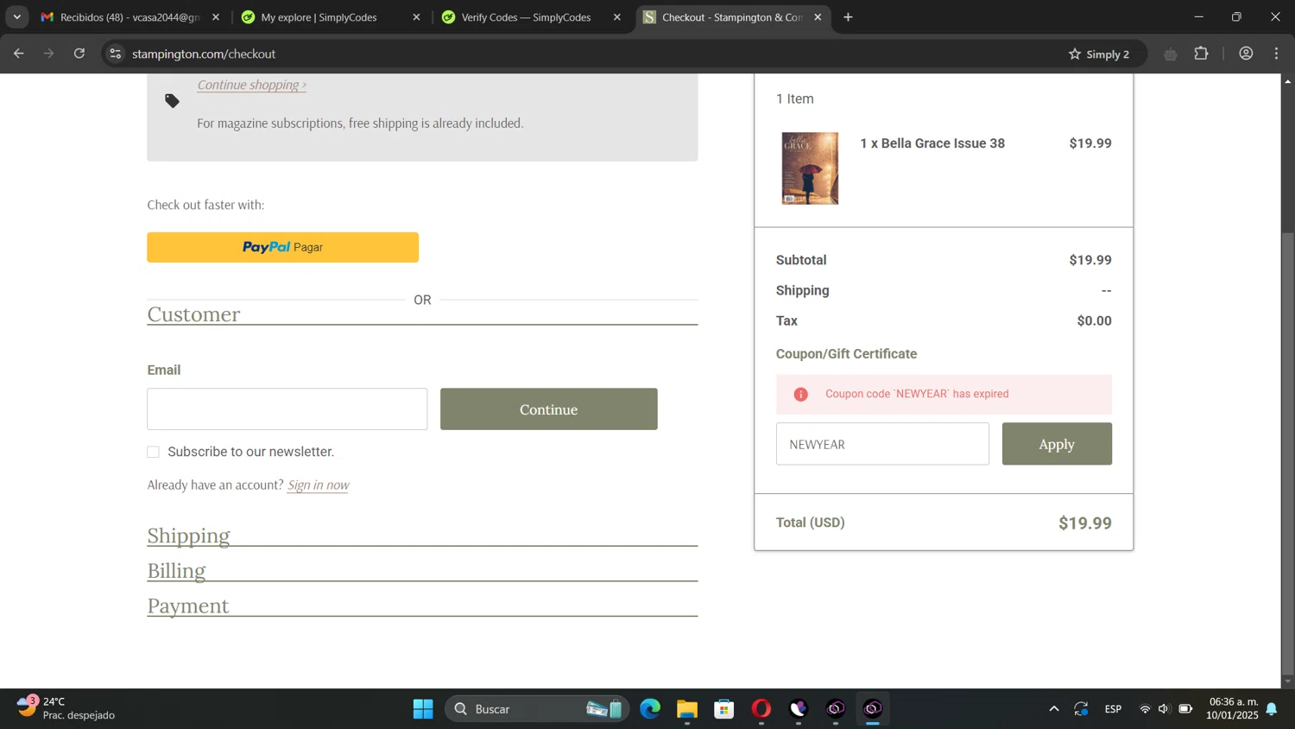Viewport: 1295px width, 729px height.
Task: Follow the Sign in now link
Action: point(318,485)
